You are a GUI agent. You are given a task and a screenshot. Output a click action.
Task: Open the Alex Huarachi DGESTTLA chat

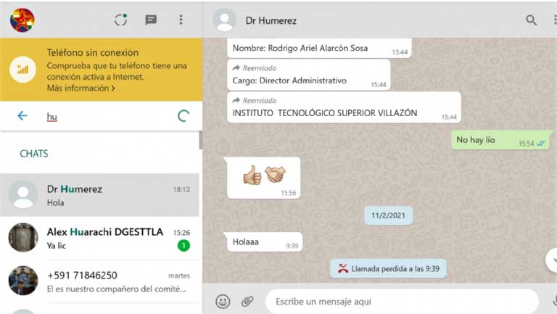(100, 238)
